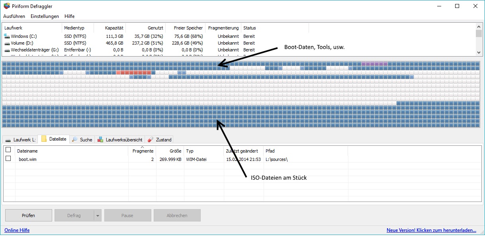Click the Pause button
This screenshot has height=239, width=485.
coord(127,215)
